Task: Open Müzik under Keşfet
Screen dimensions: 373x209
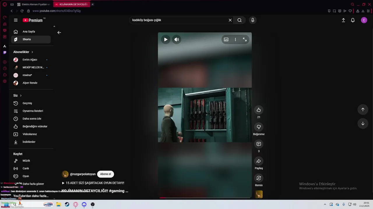Action: point(31,161)
